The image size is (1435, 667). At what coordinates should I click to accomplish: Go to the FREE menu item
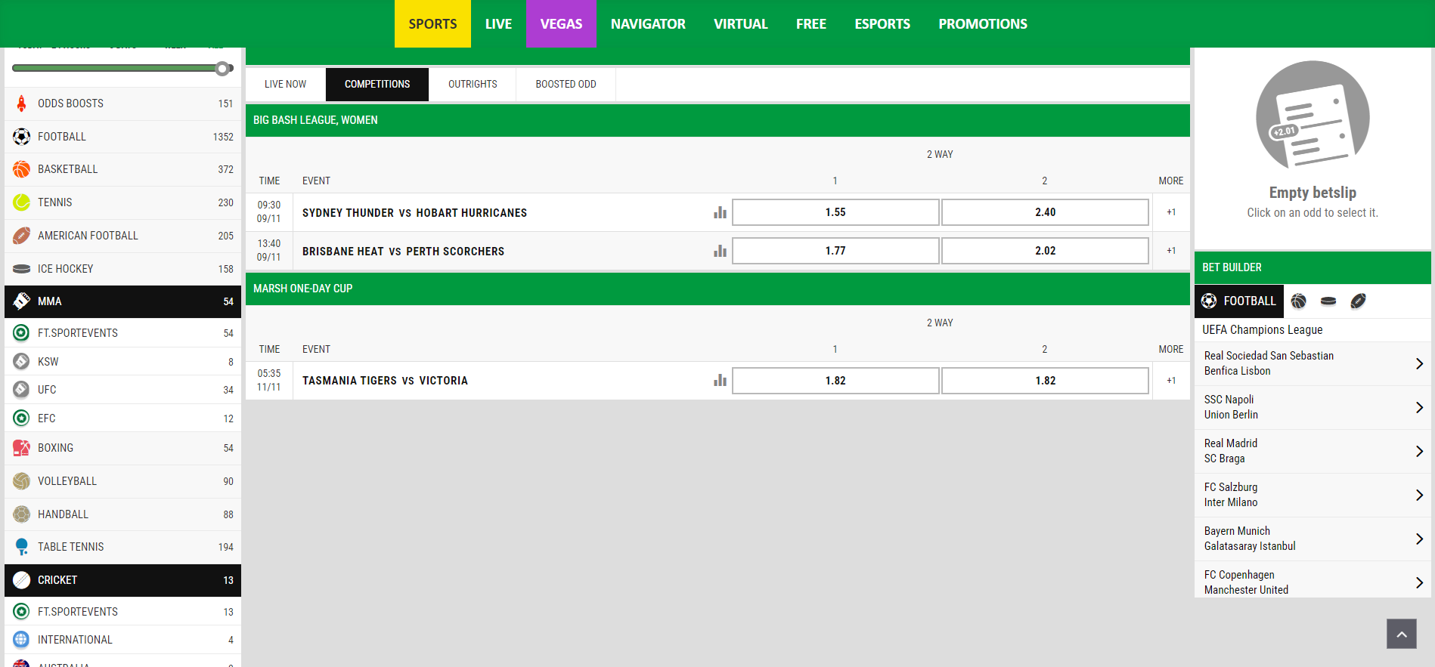point(811,24)
